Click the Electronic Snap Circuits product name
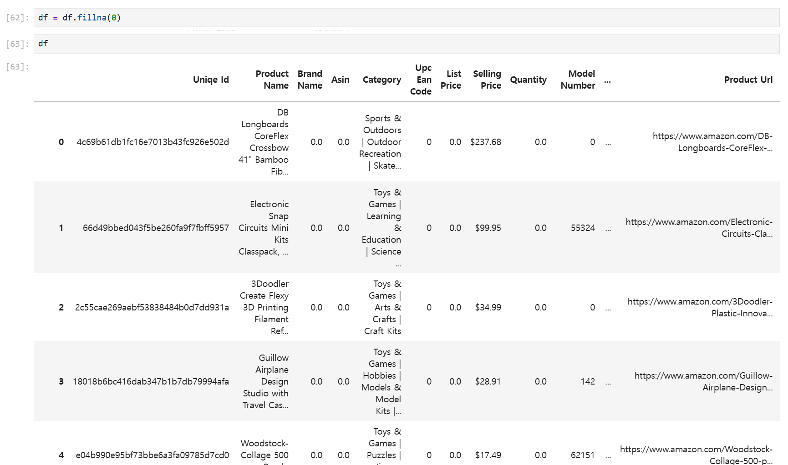 [x=264, y=228]
